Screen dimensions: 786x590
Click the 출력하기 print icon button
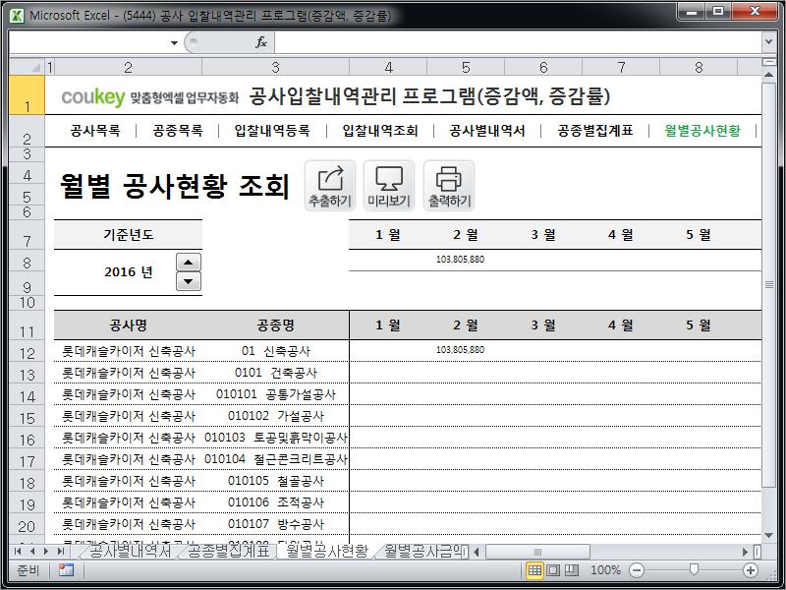[449, 186]
